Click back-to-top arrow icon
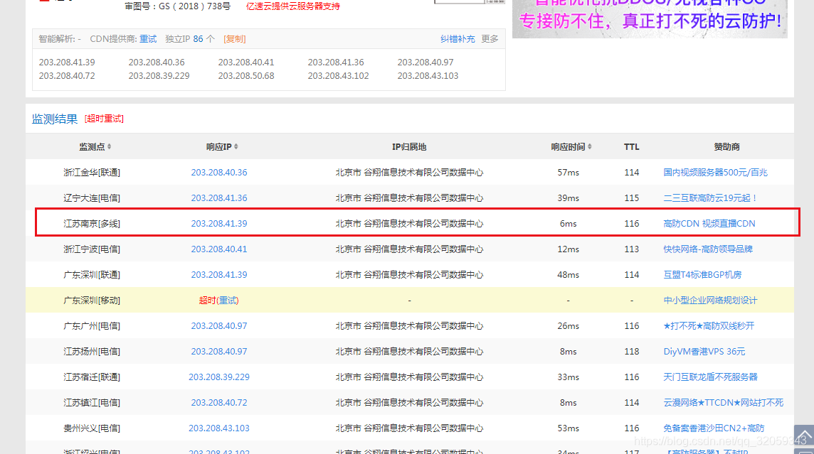Viewport: 814px width, 454px height. pos(804,436)
